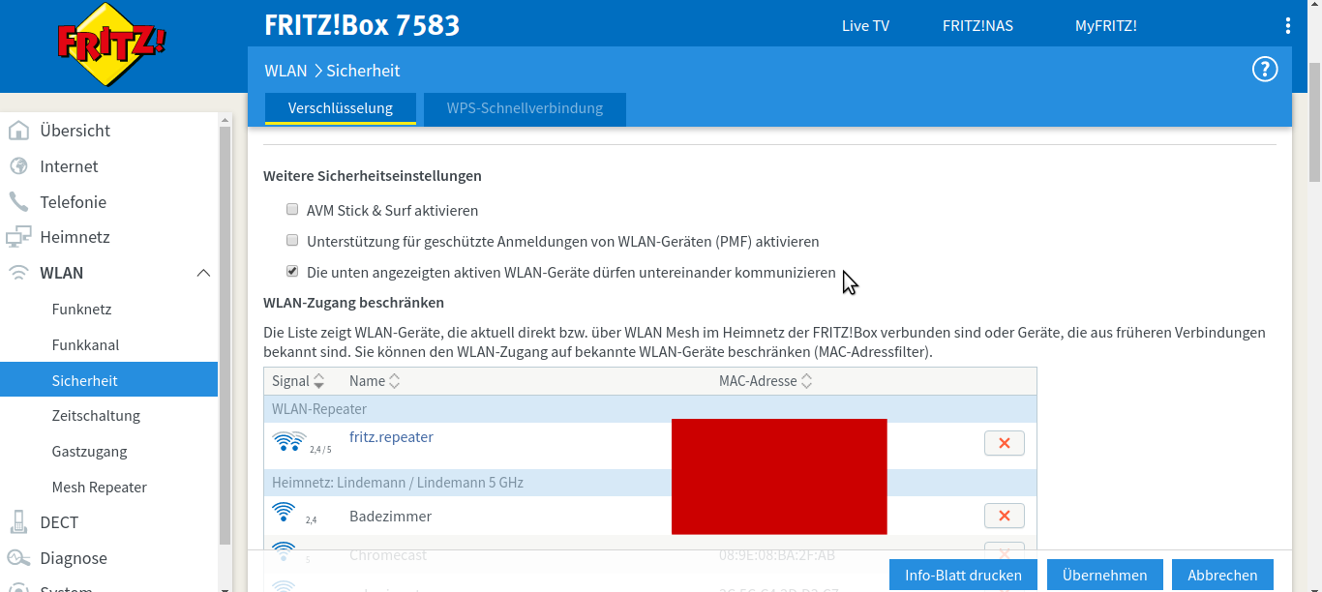The height and width of the screenshot is (592, 1322).
Task: Sort the device list by Name
Action: coord(375,381)
